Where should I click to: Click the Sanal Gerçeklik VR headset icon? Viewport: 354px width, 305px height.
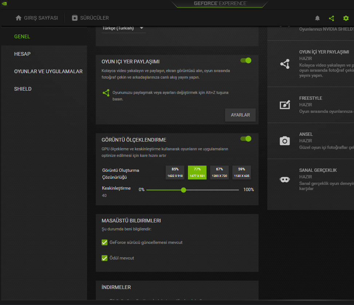coord(285,179)
